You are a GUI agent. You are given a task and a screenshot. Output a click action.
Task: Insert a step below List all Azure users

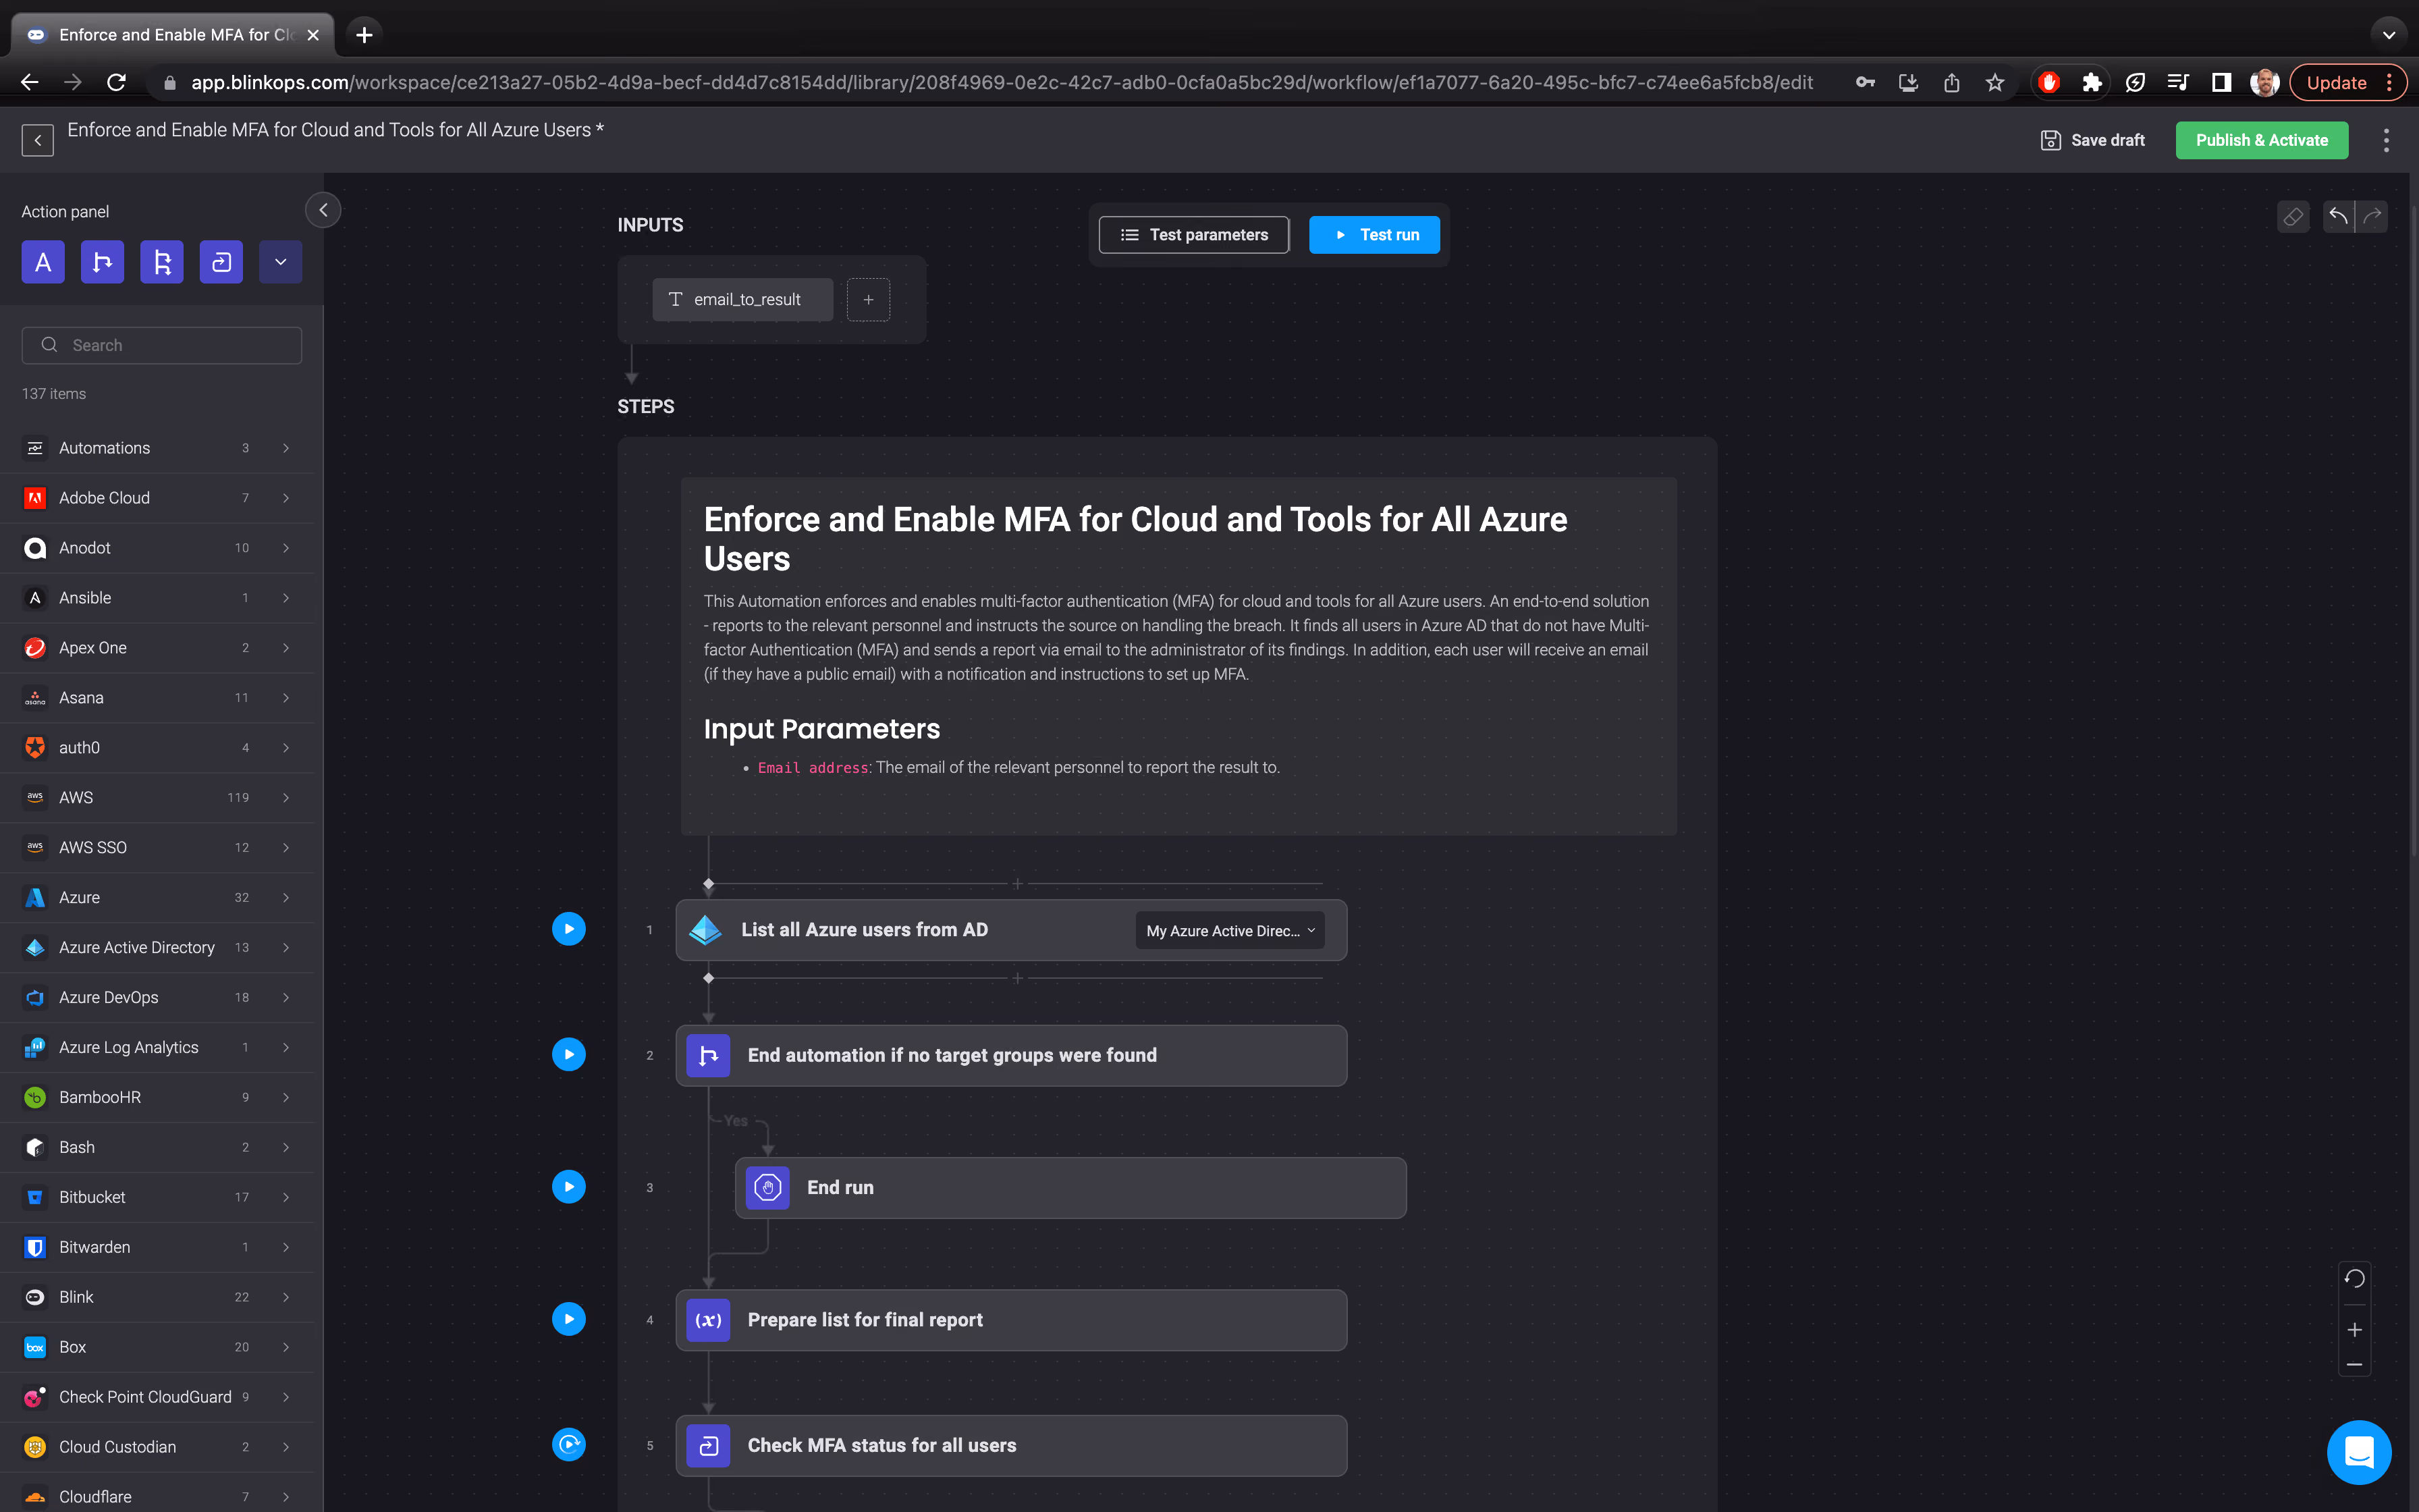(1018, 978)
